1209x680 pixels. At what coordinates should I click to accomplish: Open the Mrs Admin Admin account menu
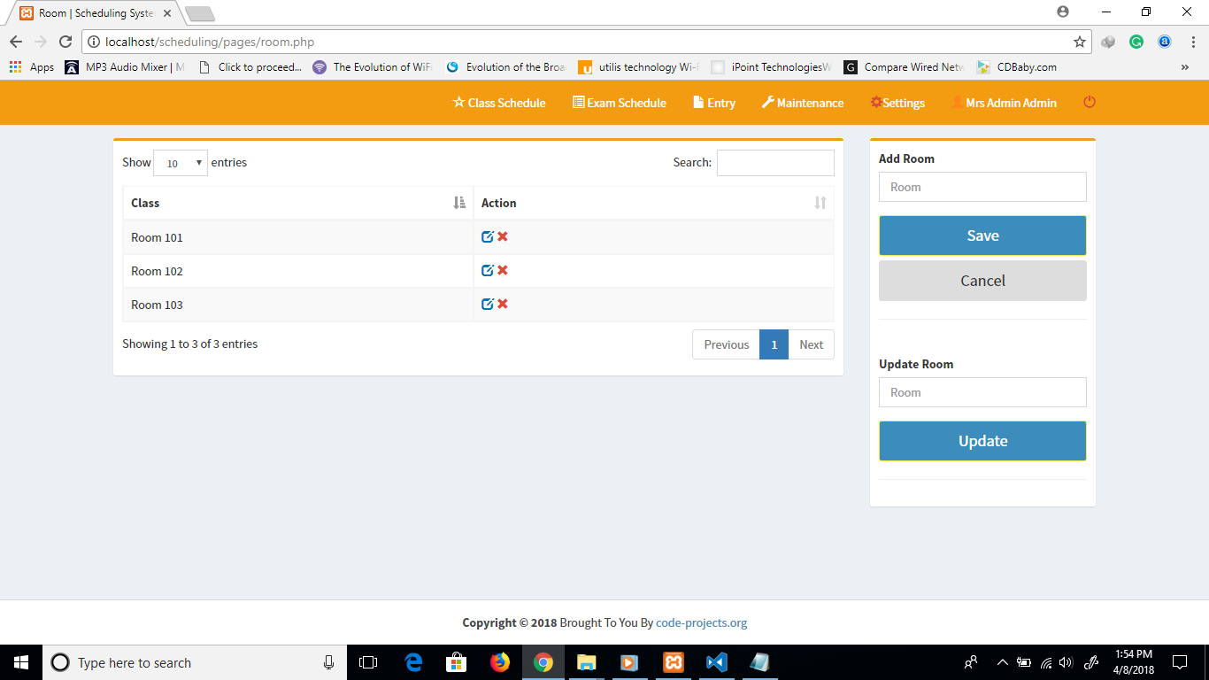coord(1005,103)
